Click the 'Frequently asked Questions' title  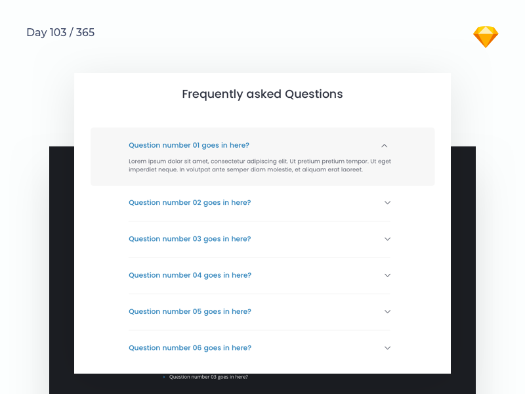point(262,94)
